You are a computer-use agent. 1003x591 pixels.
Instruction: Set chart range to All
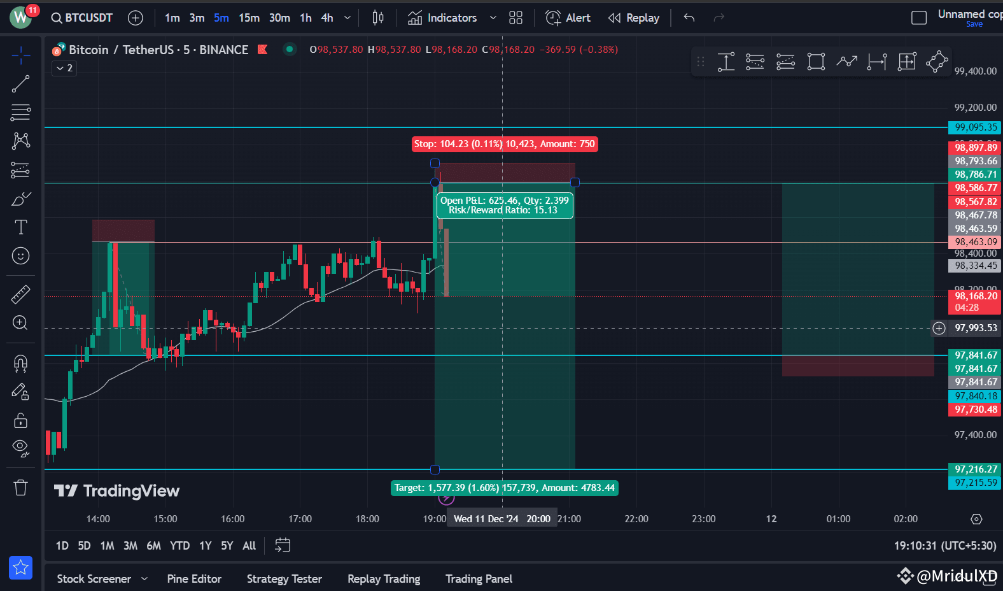click(249, 546)
